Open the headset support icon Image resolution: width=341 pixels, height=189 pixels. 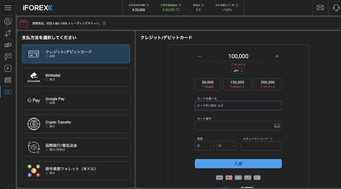[336, 8]
